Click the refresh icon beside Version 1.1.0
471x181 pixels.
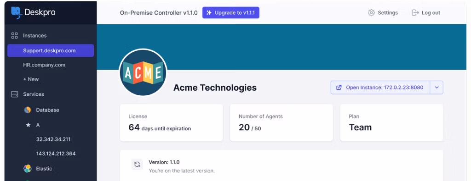[x=137, y=164]
